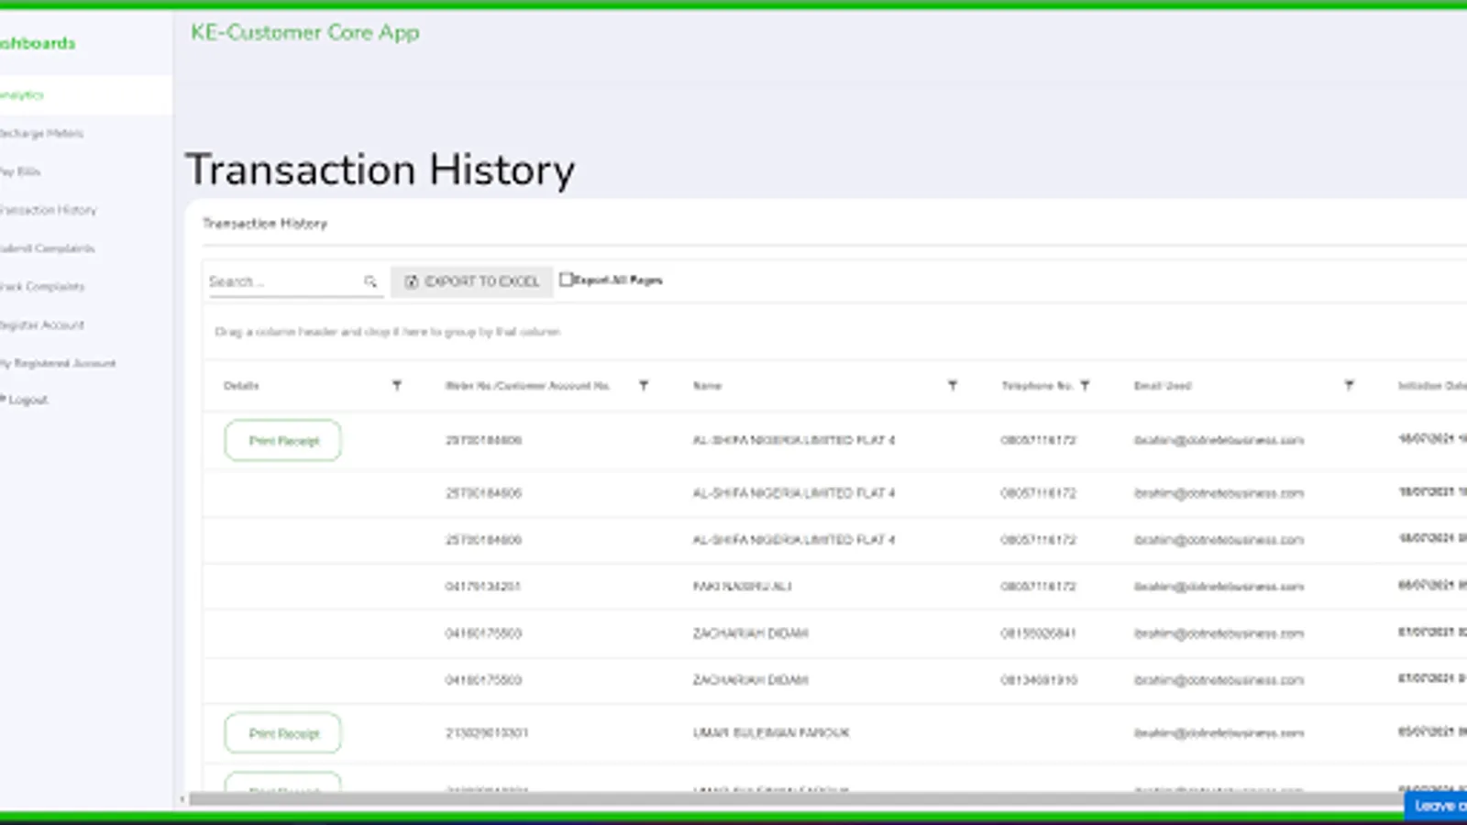
Task: Click the meter number in UMAR SULEIMAN FAROUK row
Action: coord(487,733)
